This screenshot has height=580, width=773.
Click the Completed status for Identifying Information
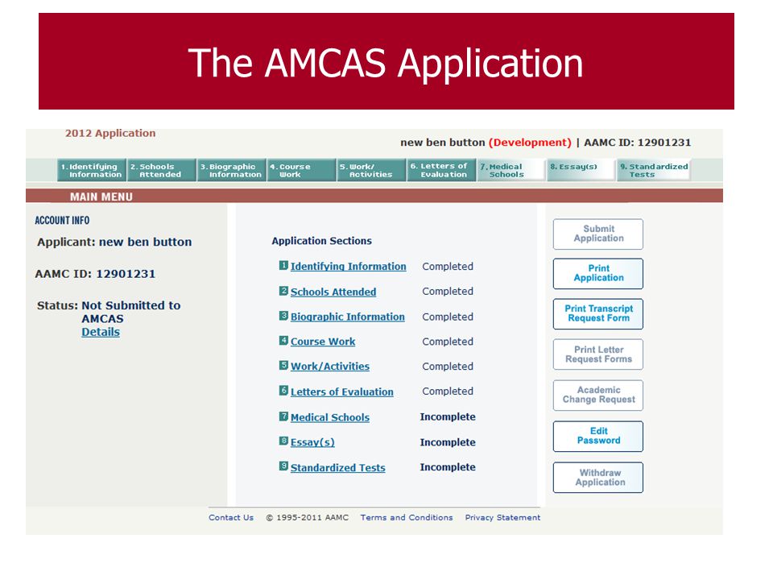pyautogui.click(x=448, y=267)
